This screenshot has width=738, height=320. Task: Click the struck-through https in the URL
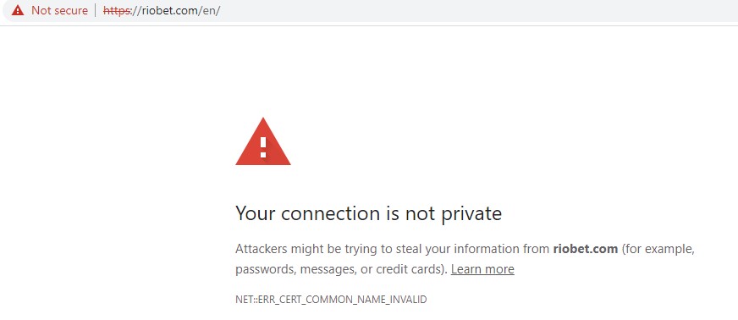coord(117,10)
